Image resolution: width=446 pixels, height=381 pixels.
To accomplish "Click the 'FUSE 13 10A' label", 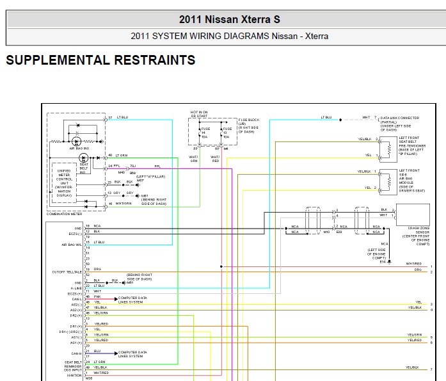I will [227, 133].
